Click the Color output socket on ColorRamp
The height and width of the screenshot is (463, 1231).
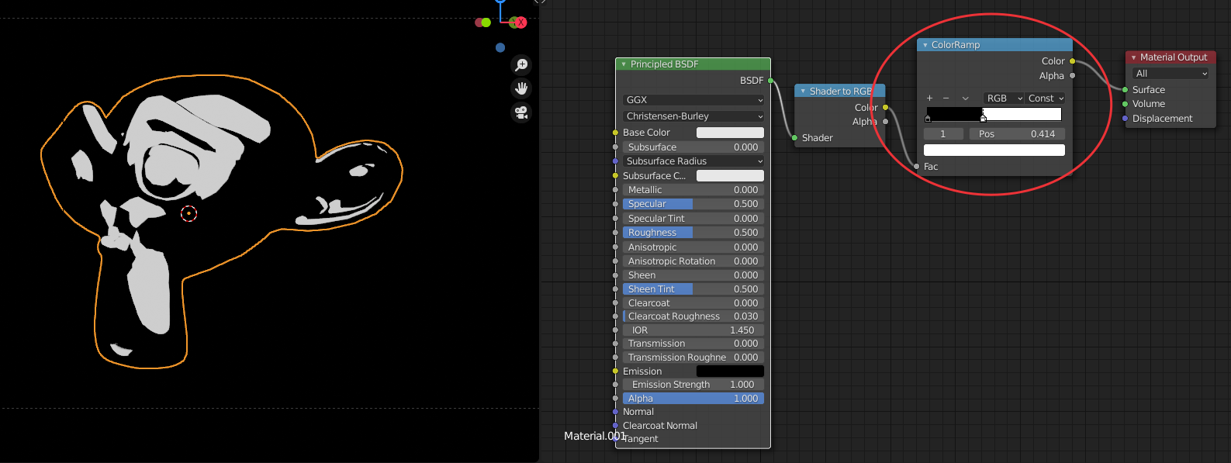pyautogui.click(x=1073, y=61)
